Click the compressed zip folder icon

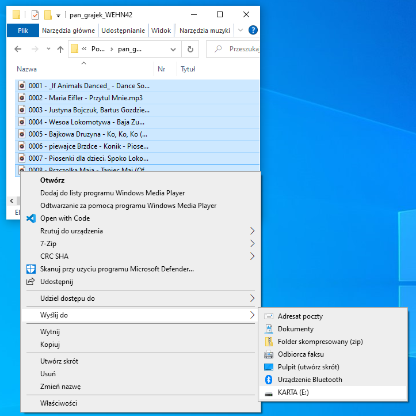pyautogui.click(x=268, y=342)
